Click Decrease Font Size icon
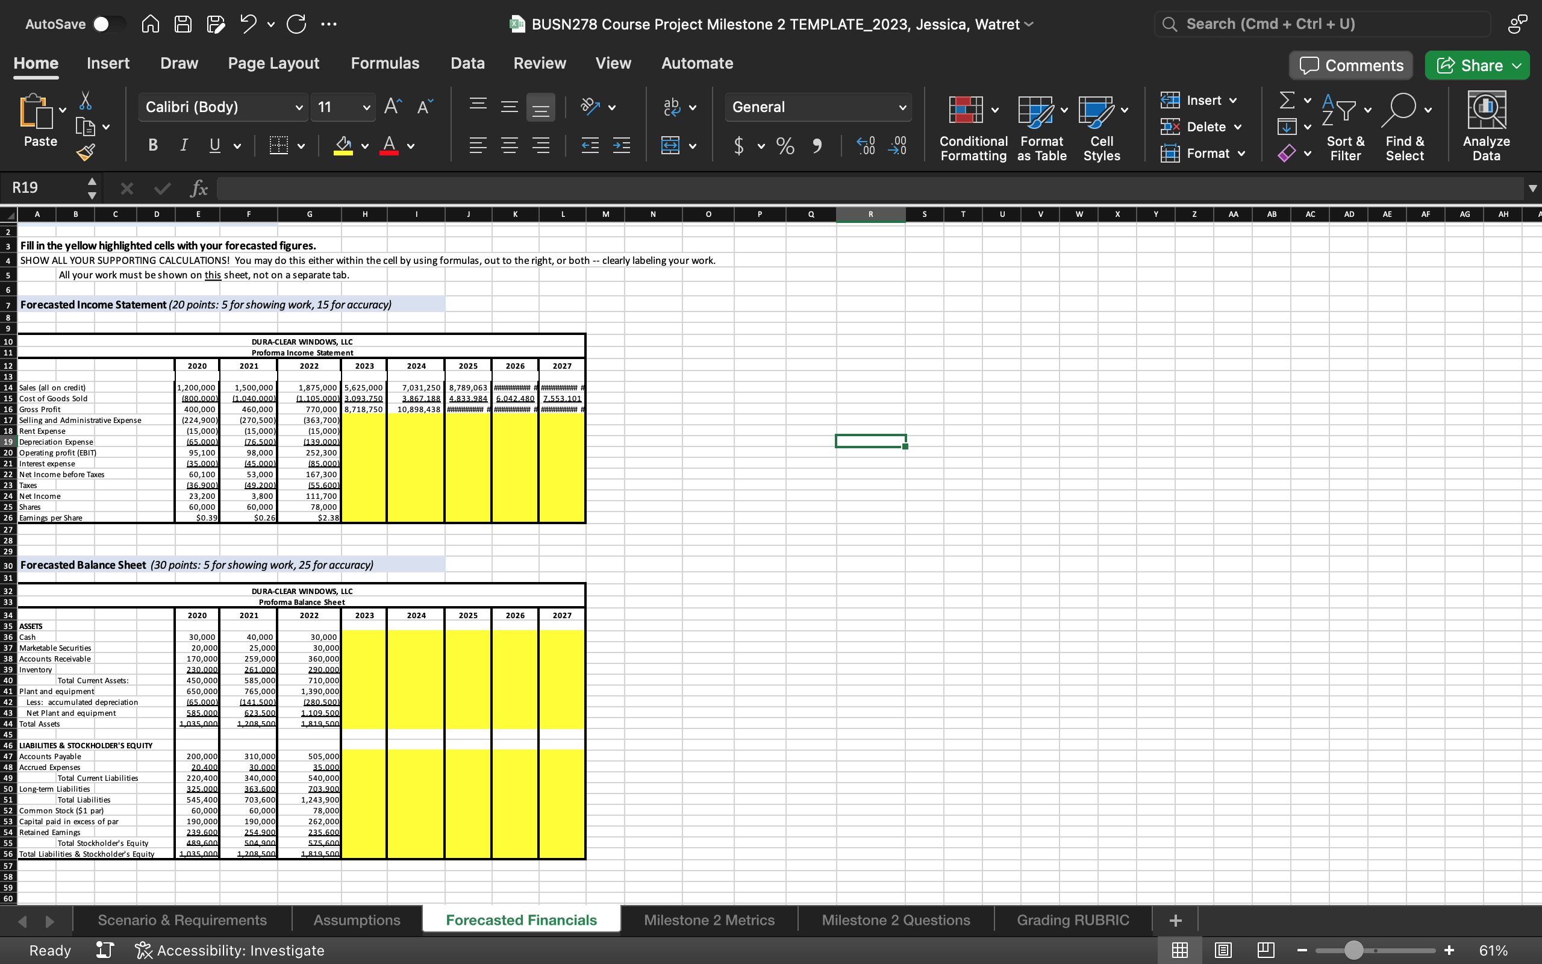 tap(425, 107)
